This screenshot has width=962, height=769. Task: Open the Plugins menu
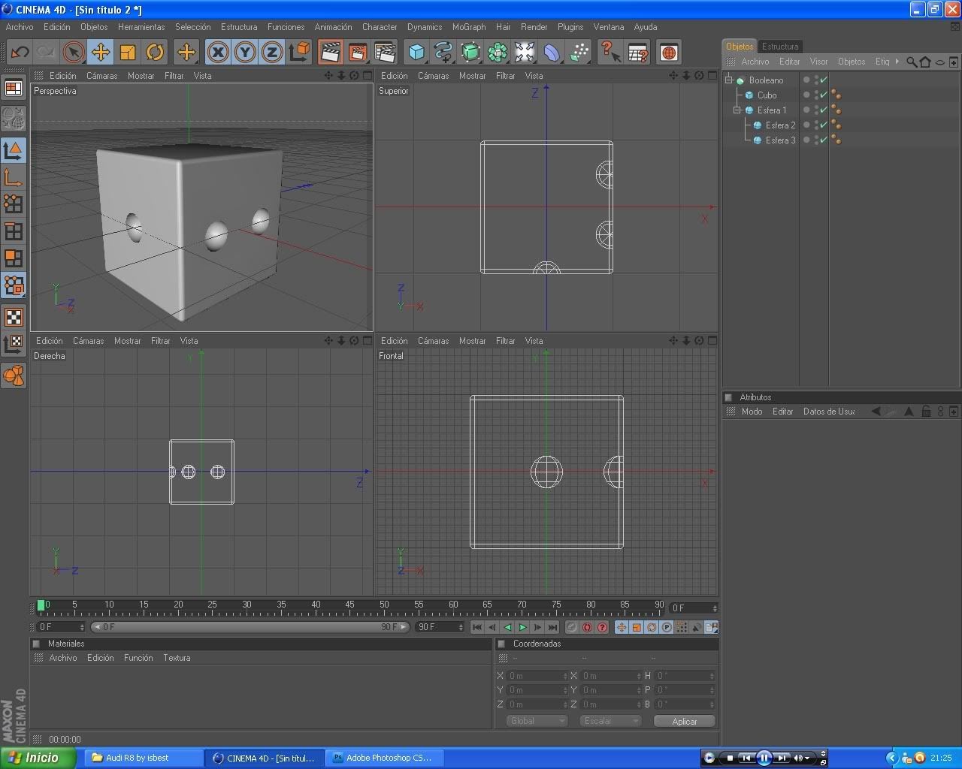tap(570, 27)
